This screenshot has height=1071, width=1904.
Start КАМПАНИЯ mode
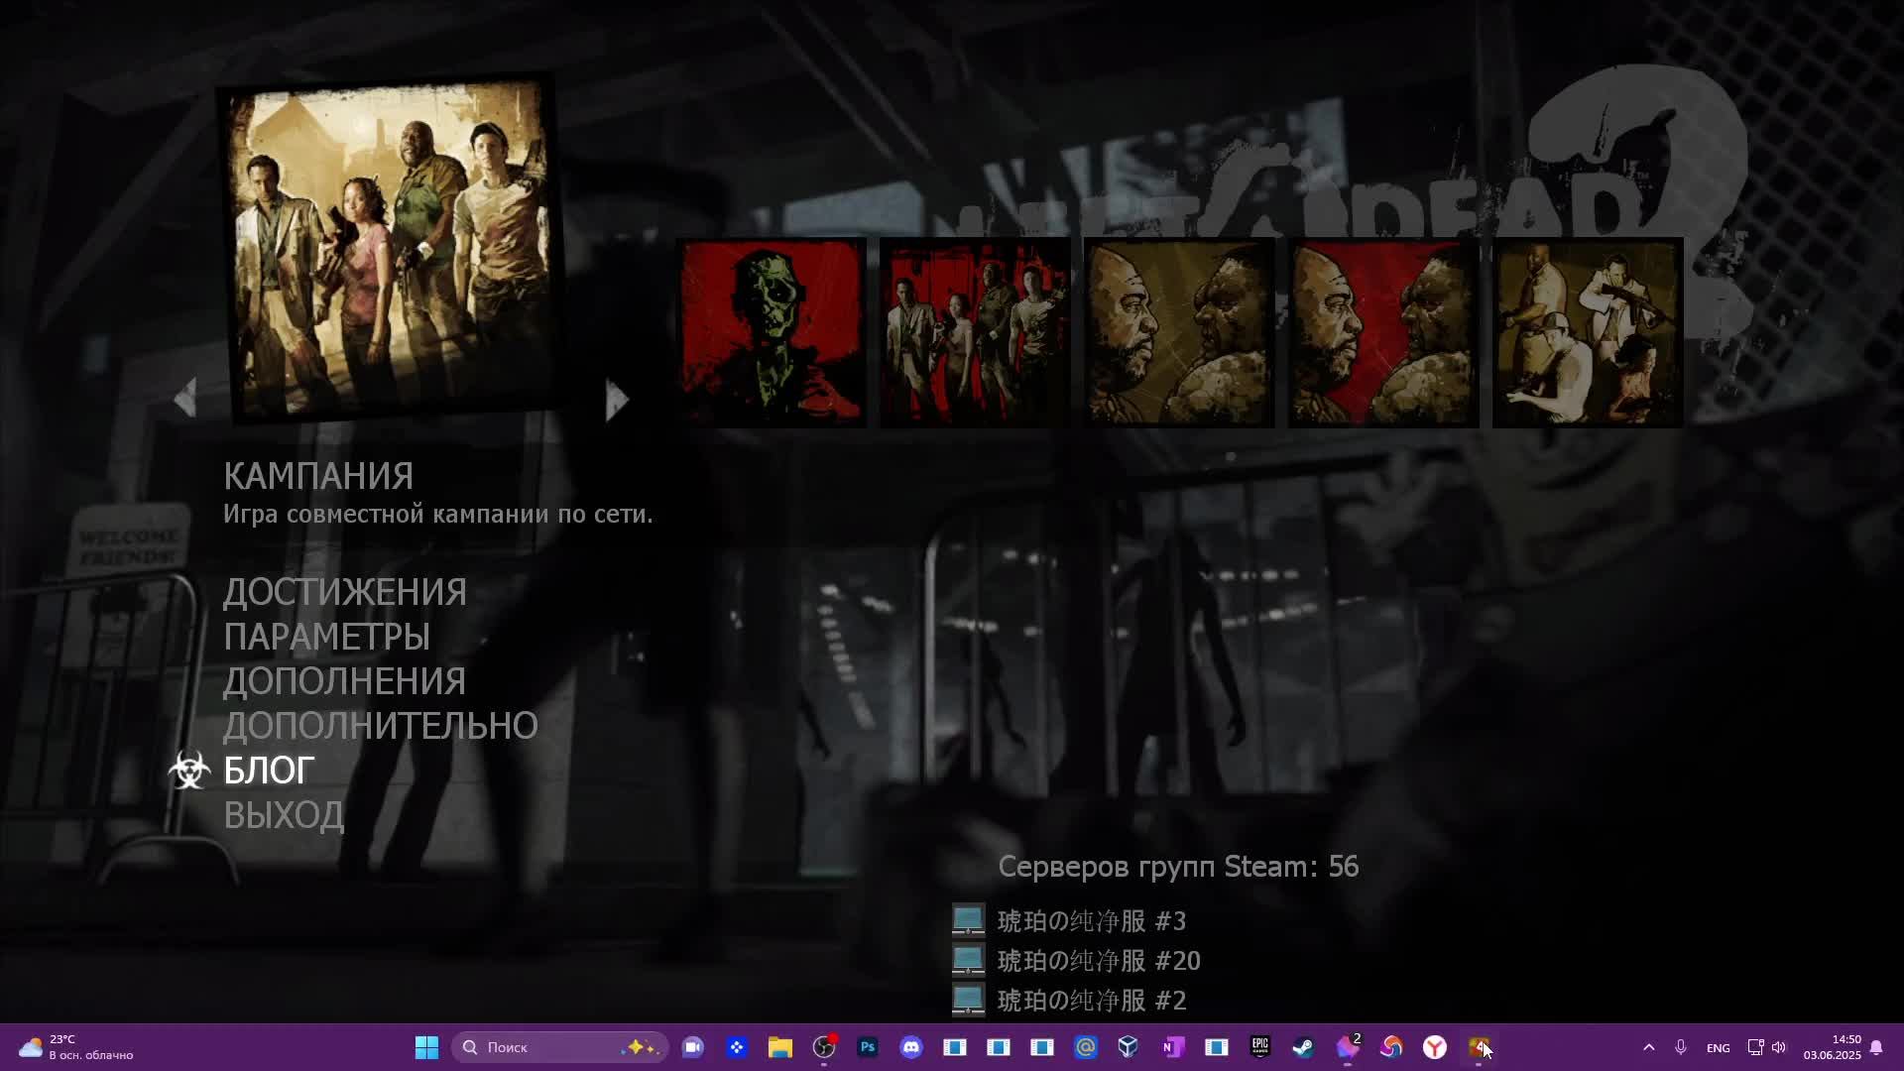click(318, 476)
